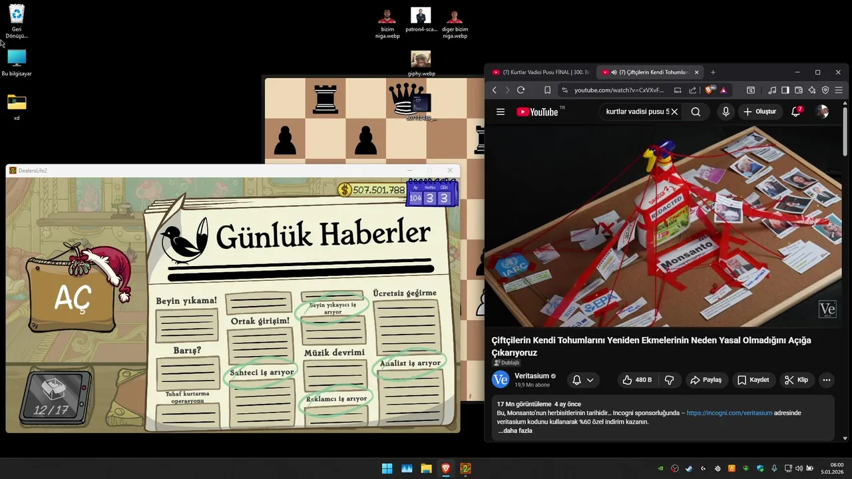Screen dimensions: 852x479
Task: Clear the YouTube search text
Action: pyautogui.click(x=674, y=112)
